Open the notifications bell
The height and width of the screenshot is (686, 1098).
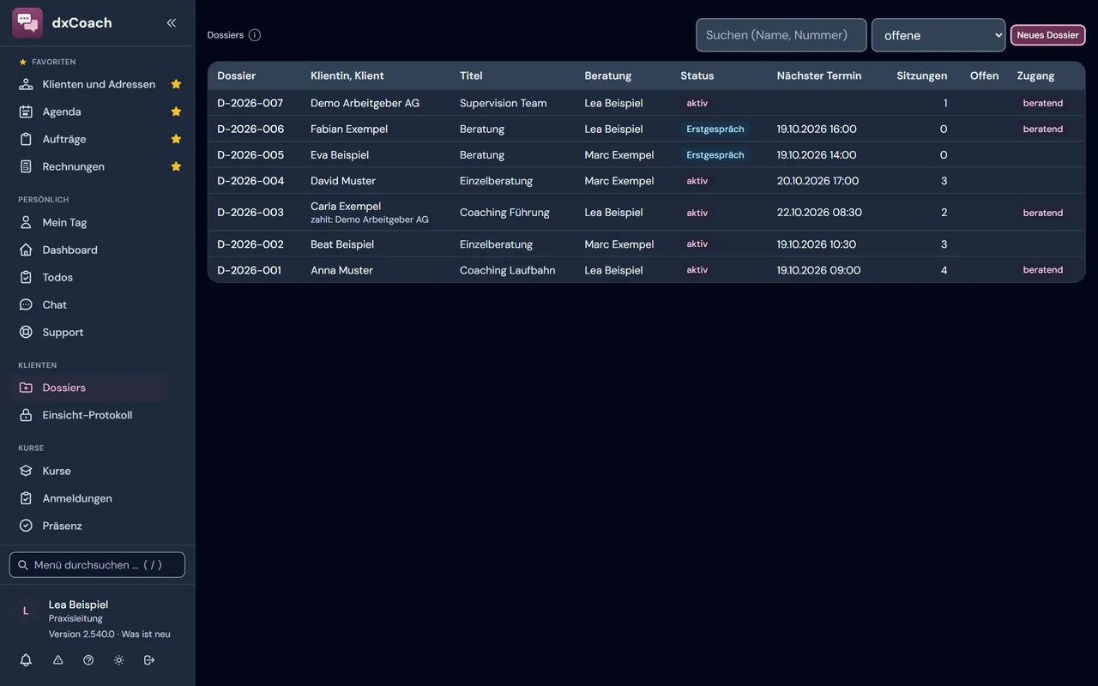pyautogui.click(x=26, y=660)
